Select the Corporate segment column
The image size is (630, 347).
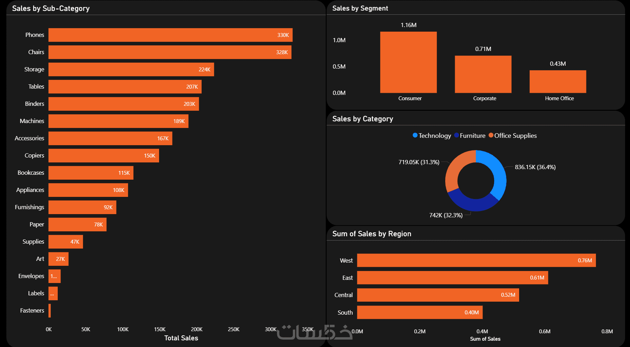pos(483,74)
